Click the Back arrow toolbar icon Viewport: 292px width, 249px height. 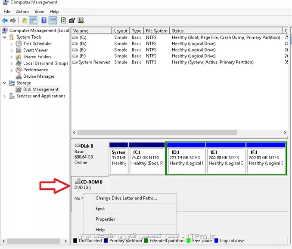[5, 21]
